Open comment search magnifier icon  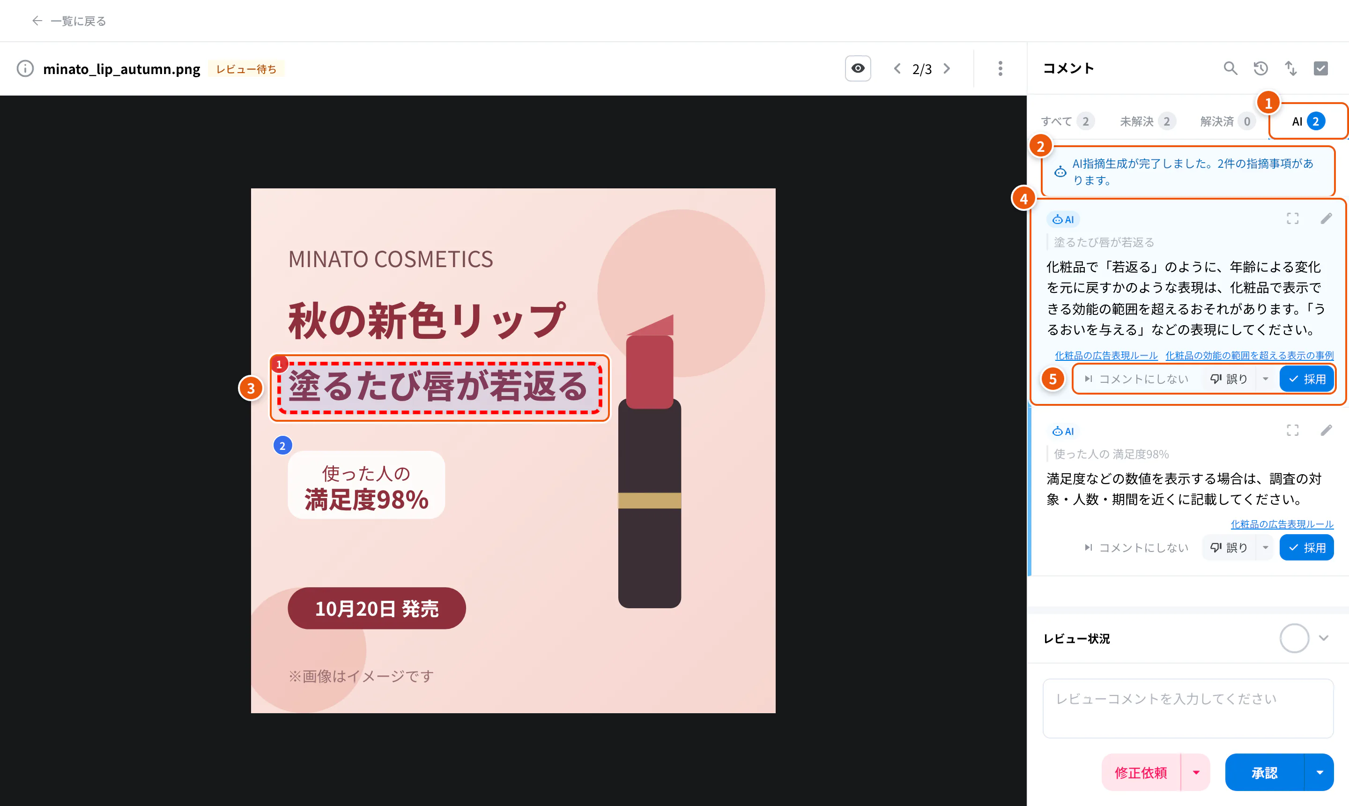coord(1230,68)
